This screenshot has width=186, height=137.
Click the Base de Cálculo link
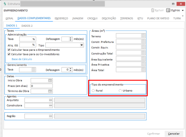[x=22, y=59]
